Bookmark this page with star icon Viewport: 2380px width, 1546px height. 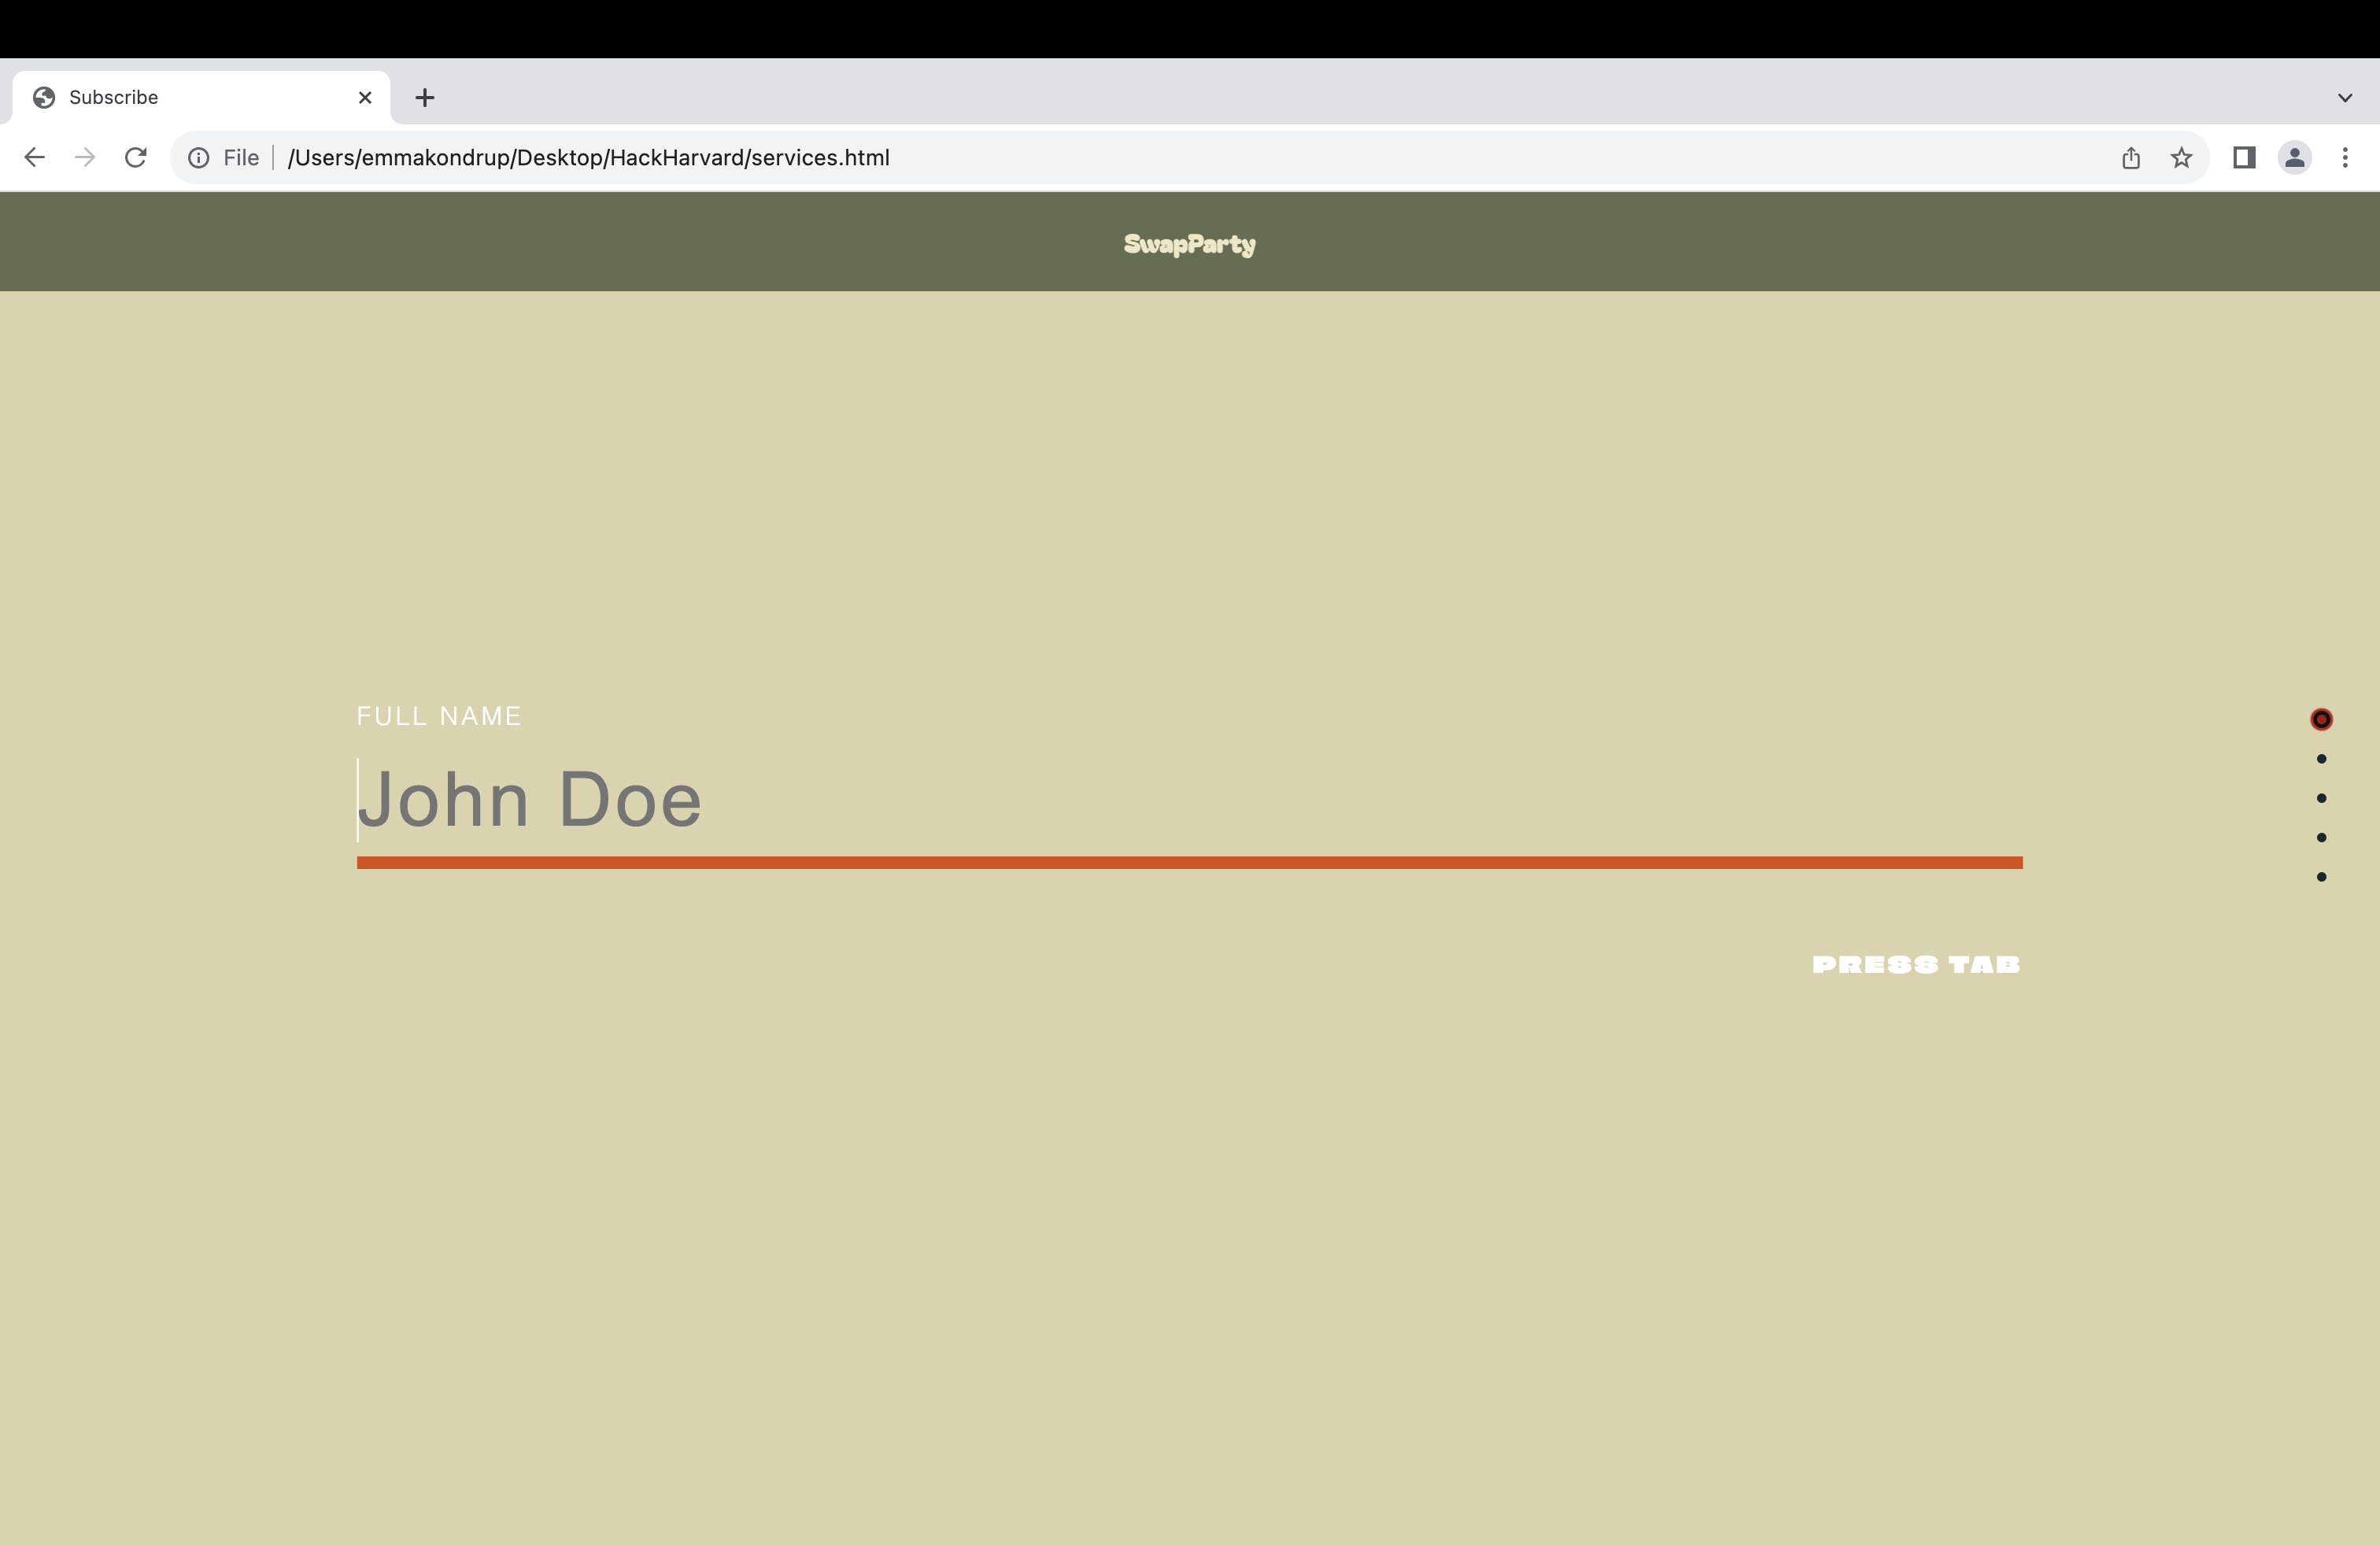tap(2181, 158)
